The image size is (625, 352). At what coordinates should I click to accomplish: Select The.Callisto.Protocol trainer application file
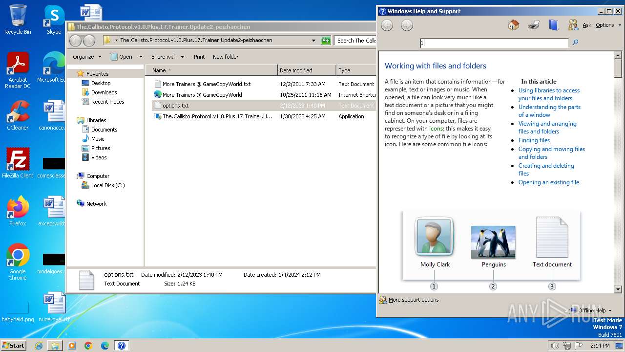click(x=217, y=116)
